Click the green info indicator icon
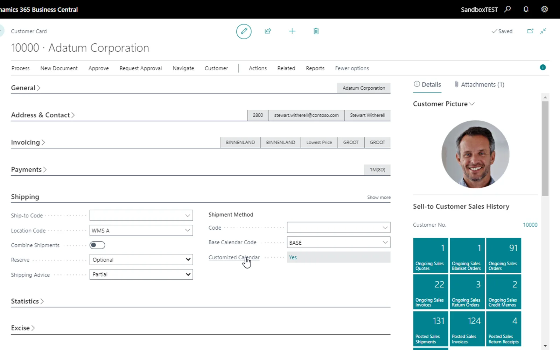560x350 pixels. pyautogui.click(x=543, y=67)
